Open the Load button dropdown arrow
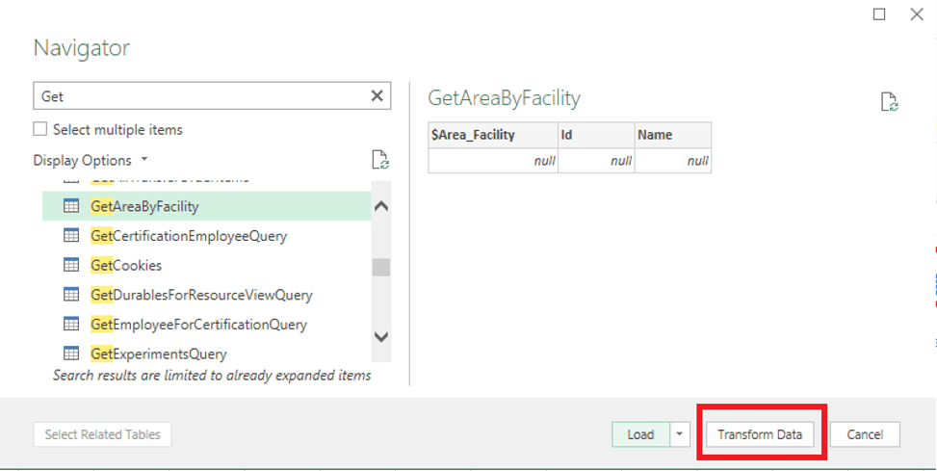Screen dimensions: 937x471 [681, 434]
